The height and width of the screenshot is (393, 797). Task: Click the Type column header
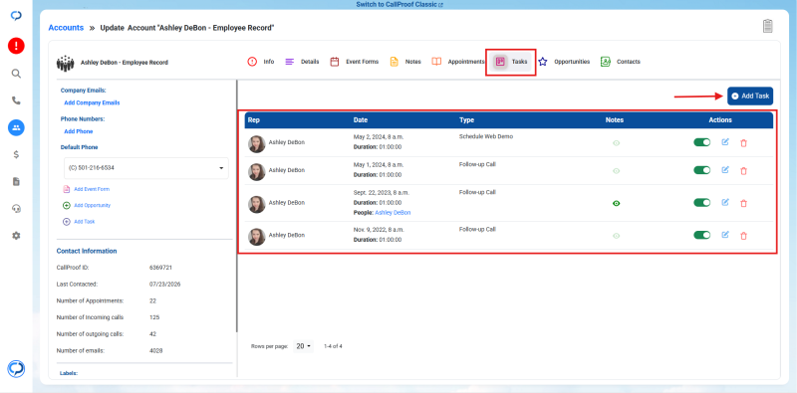pyautogui.click(x=466, y=120)
